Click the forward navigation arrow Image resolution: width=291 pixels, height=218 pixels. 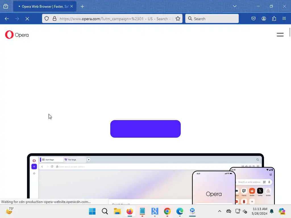pos(17,19)
